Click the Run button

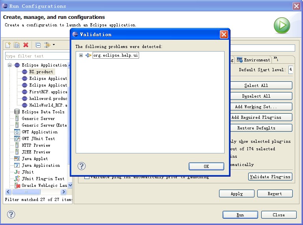click(x=240, y=215)
